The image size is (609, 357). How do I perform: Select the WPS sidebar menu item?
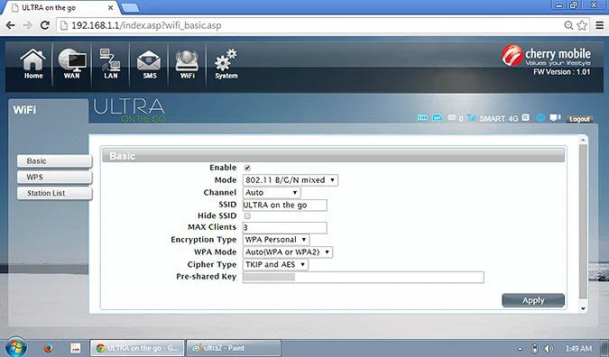pyautogui.click(x=54, y=177)
